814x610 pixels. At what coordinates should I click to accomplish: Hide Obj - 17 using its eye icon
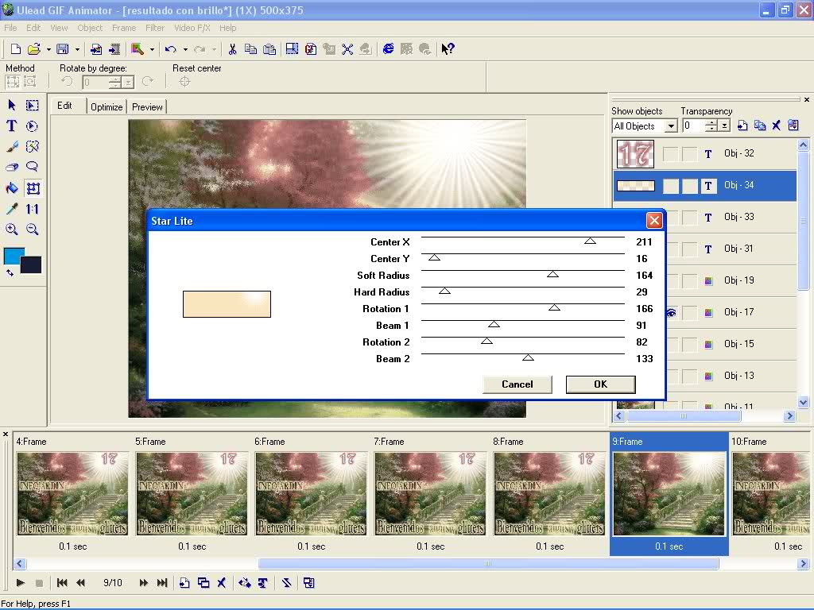[671, 312]
